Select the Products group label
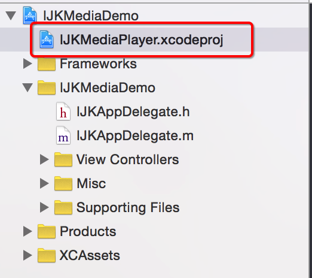Viewport: 312px width, 278px height. (88, 231)
